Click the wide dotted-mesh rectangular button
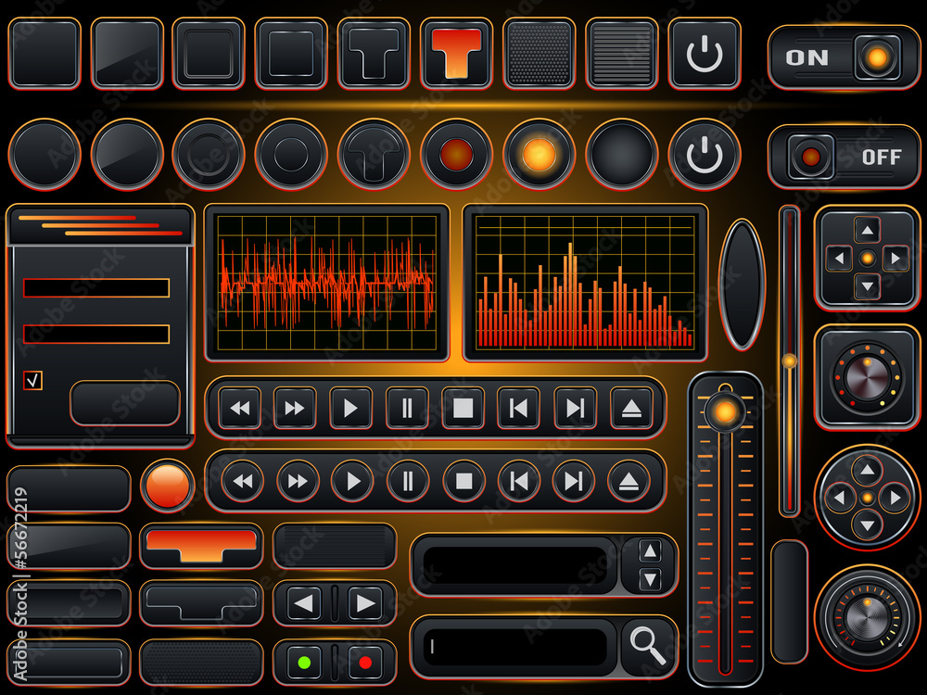Image resolution: width=927 pixels, height=695 pixels. coord(201,663)
